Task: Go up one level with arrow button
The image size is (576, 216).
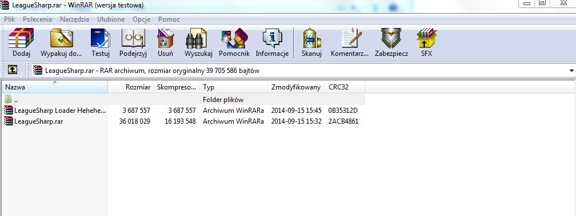Action: [x=13, y=70]
